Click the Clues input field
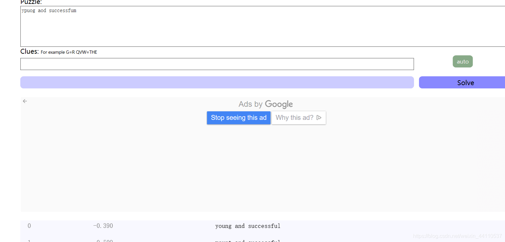The width and height of the screenshot is (505, 242). [217, 64]
